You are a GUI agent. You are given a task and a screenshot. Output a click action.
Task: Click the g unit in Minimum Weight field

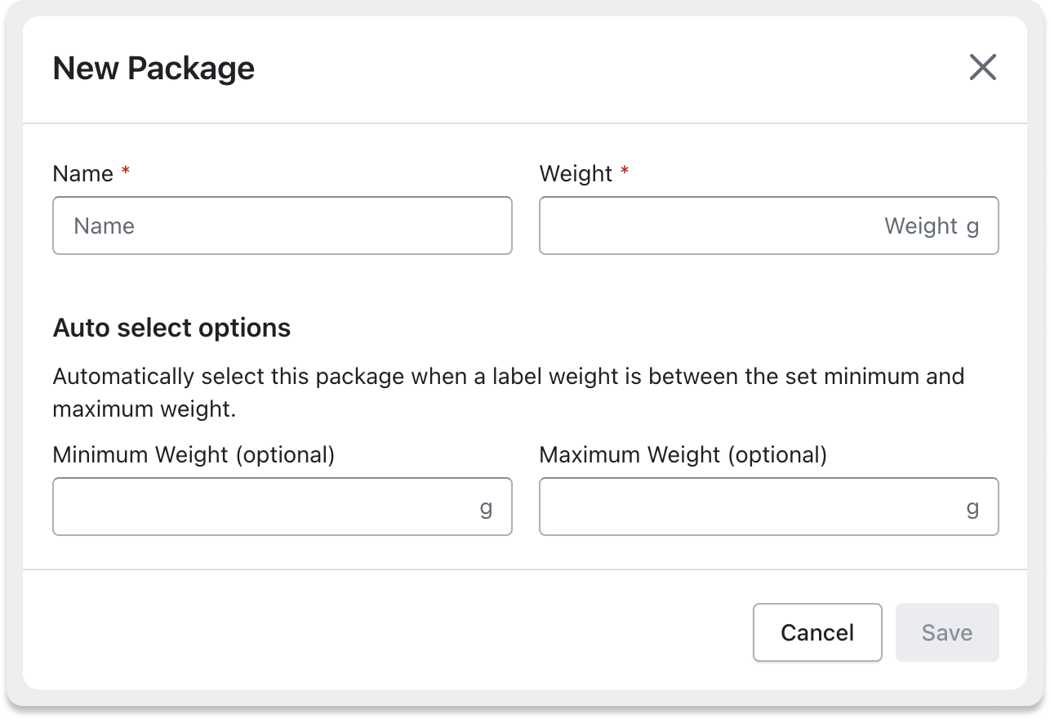pyautogui.click(x=487, y=507)
